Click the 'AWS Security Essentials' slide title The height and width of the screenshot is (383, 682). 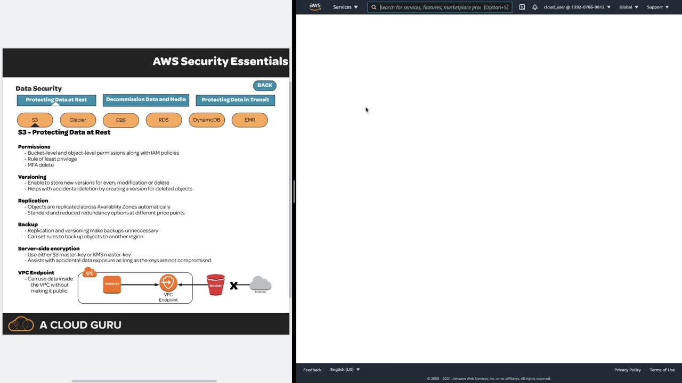[221, 61]
